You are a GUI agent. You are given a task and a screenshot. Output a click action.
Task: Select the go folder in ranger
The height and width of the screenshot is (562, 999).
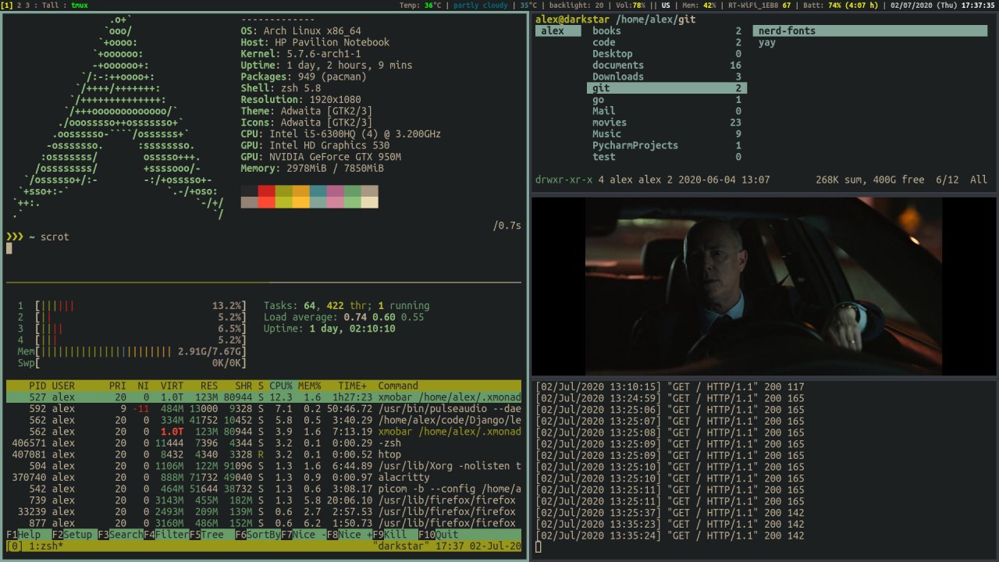tap(667, 100)
